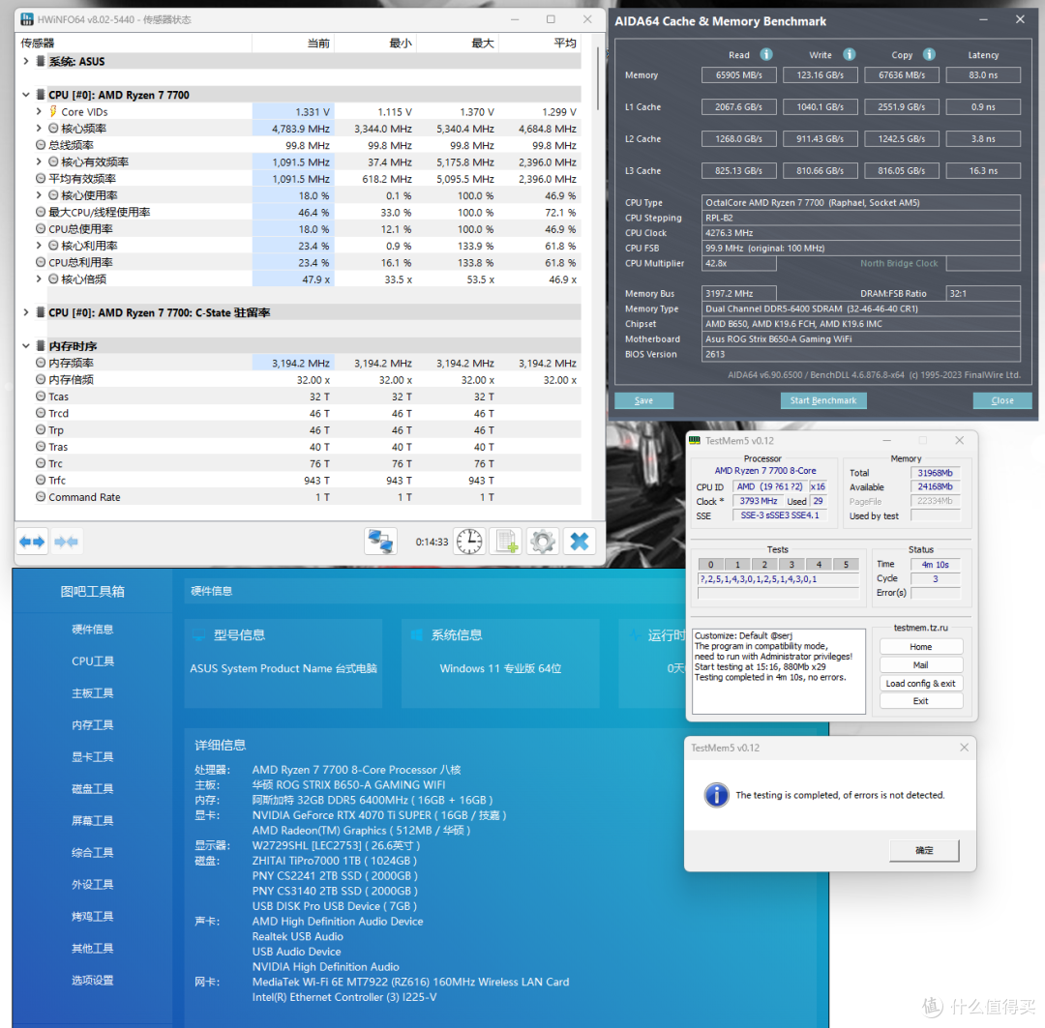Open CPU工具 in 图吧工具箱 sidebar

[93, 661]
